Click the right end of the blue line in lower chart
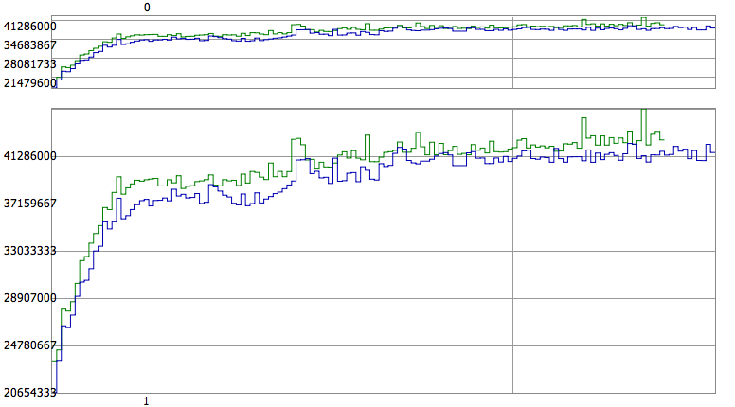Viewport: 735px width, 407px height. click(713, 150)
